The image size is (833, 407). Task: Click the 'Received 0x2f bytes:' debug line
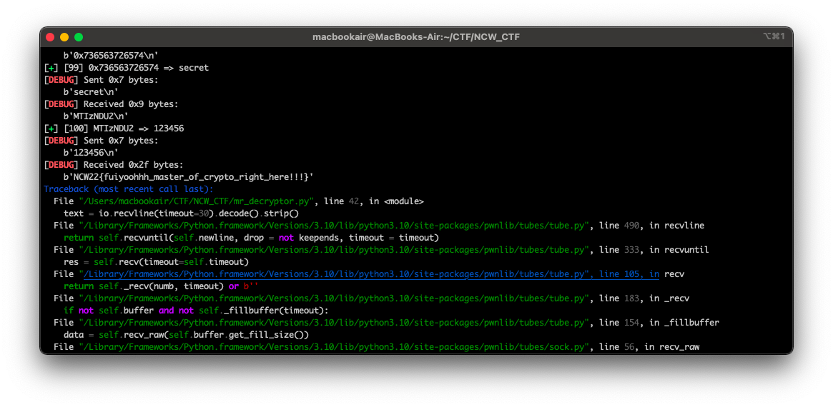(114, 164)
